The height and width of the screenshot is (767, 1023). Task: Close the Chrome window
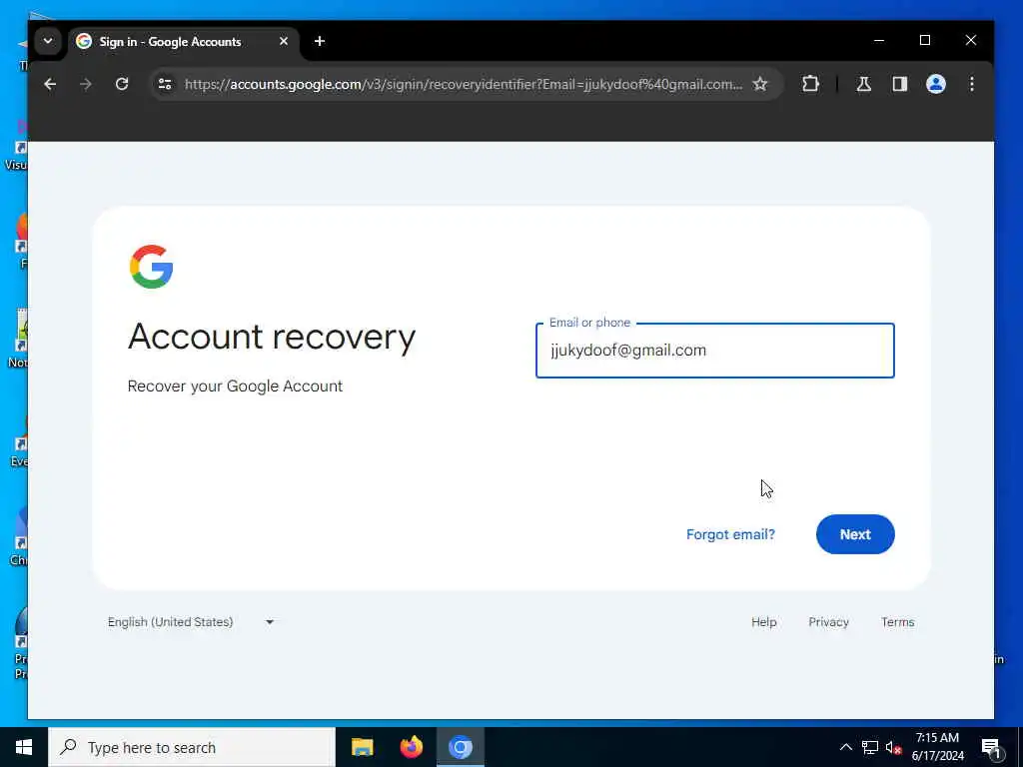(971, 40)
